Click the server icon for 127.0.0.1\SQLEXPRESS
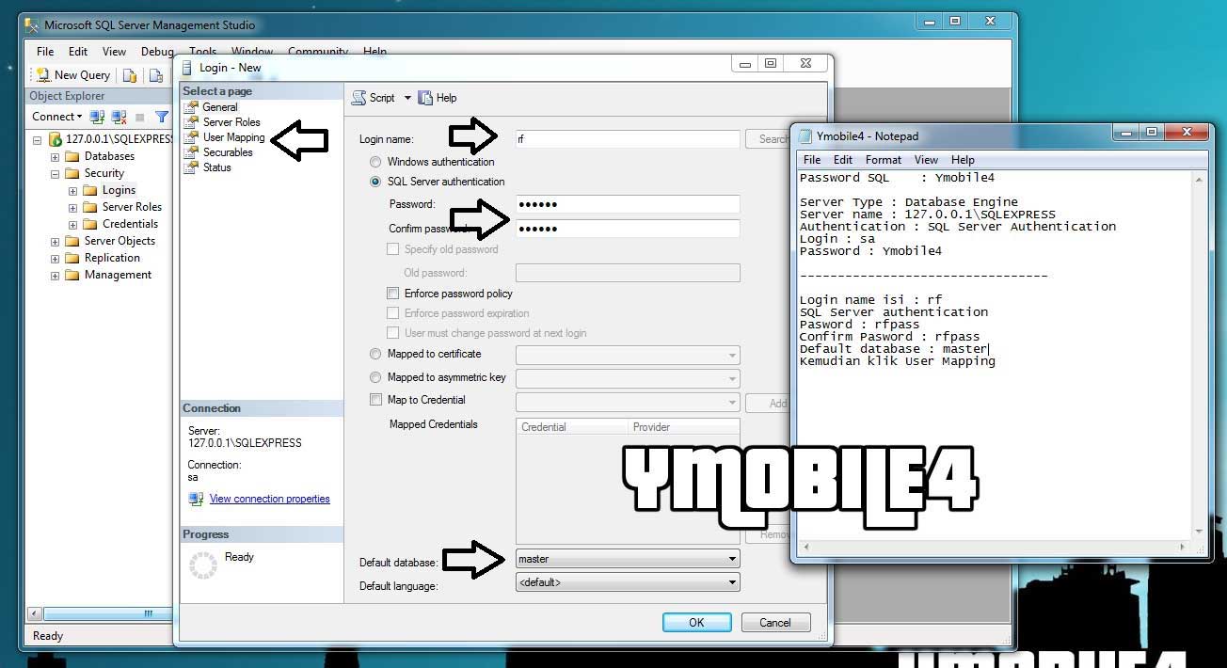This screenshot has width=1227, height=668. (56, 139)
